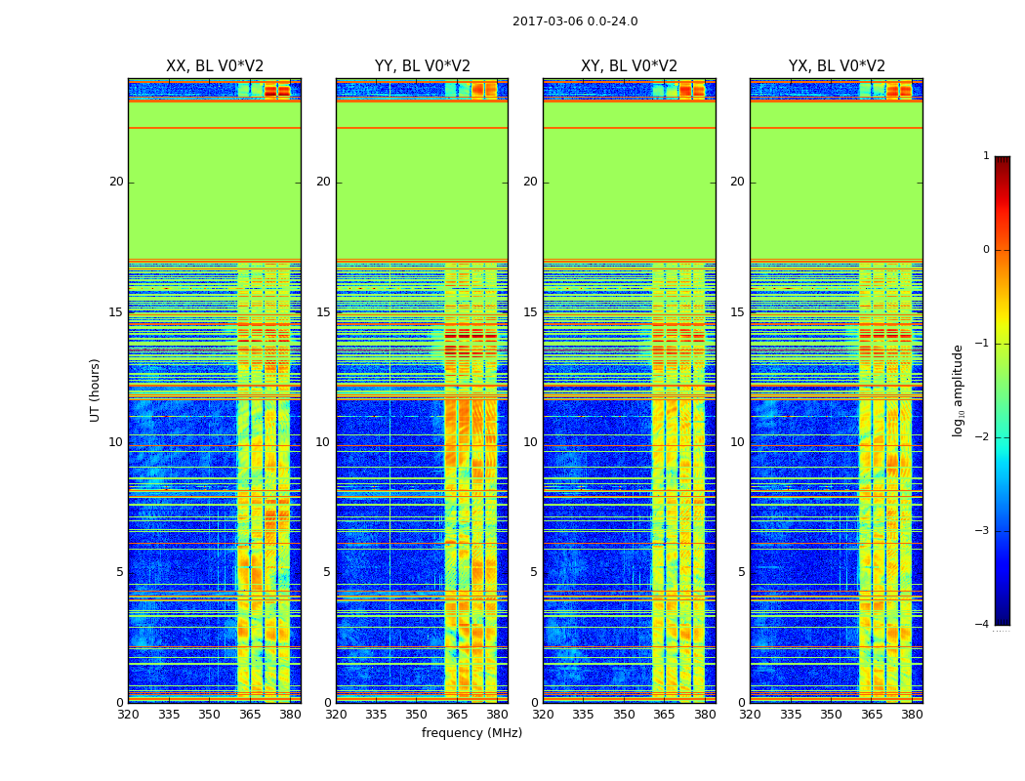Click the UT (hours) y-axis label

coord(96,390)
